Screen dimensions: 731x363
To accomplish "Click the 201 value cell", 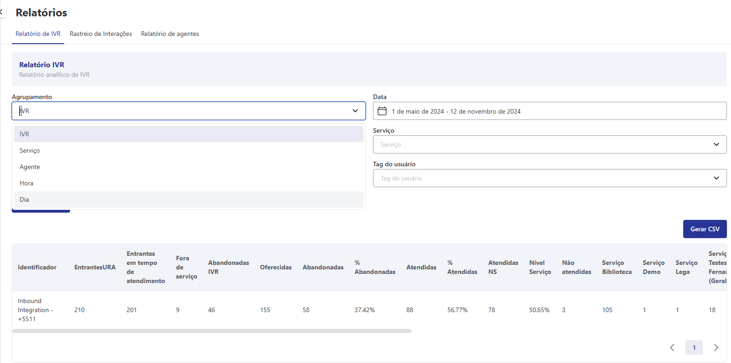I will pyautogui.click(x=131, y=310).
